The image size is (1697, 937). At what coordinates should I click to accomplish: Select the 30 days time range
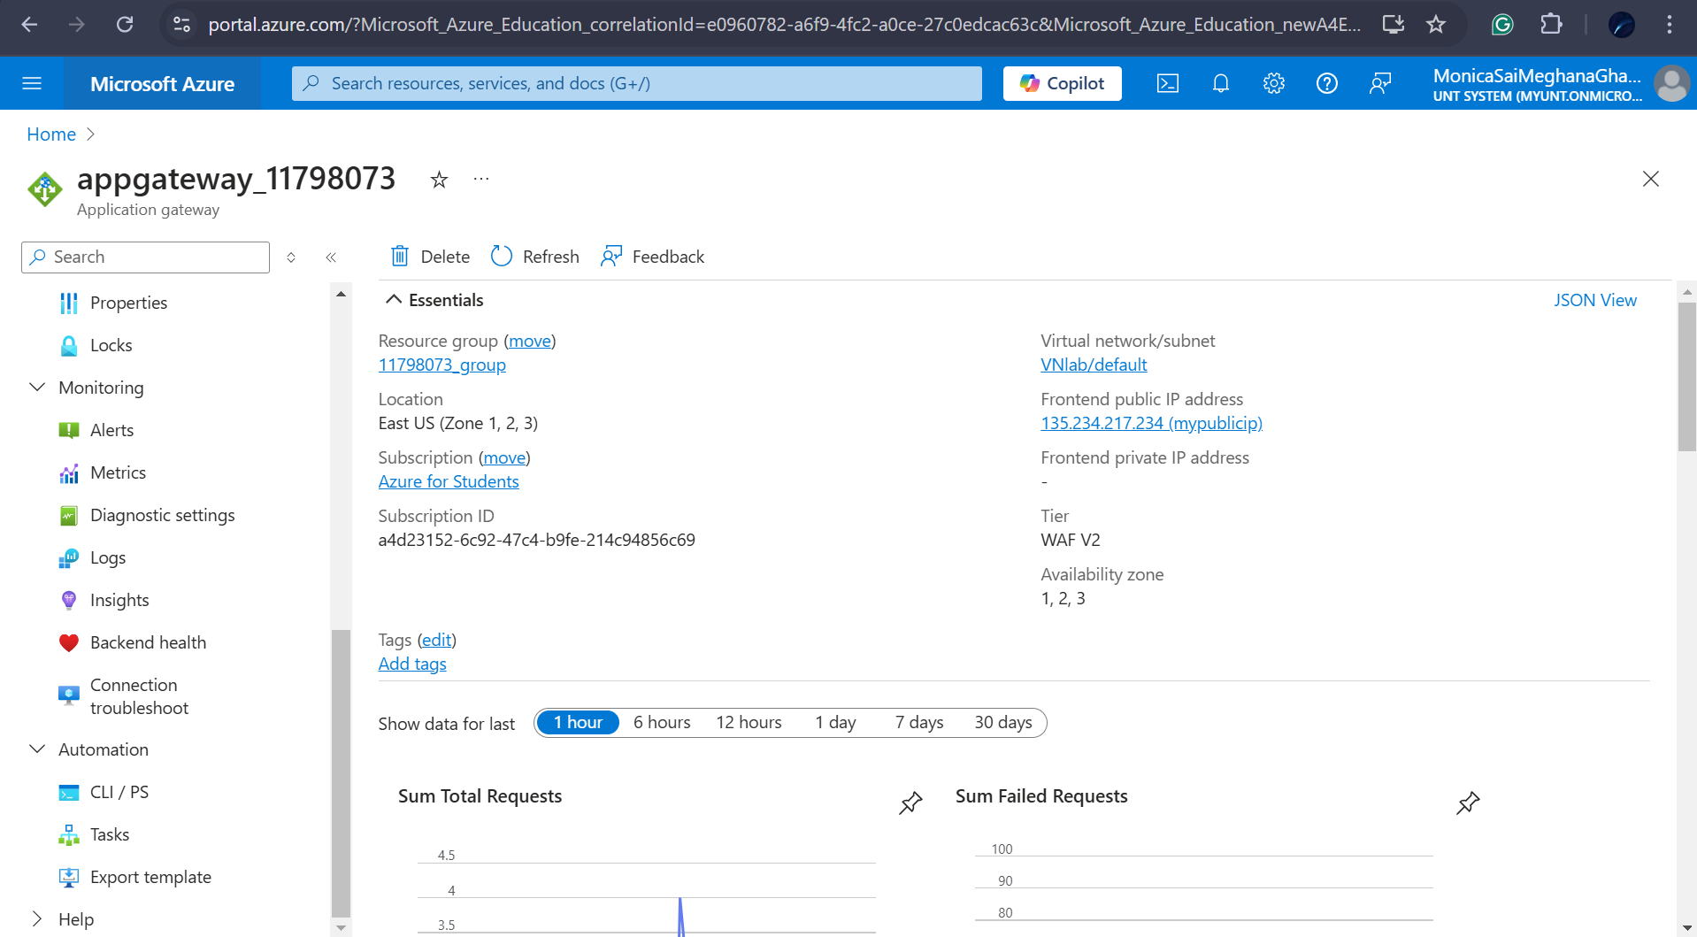click(x=1003, y=722)
